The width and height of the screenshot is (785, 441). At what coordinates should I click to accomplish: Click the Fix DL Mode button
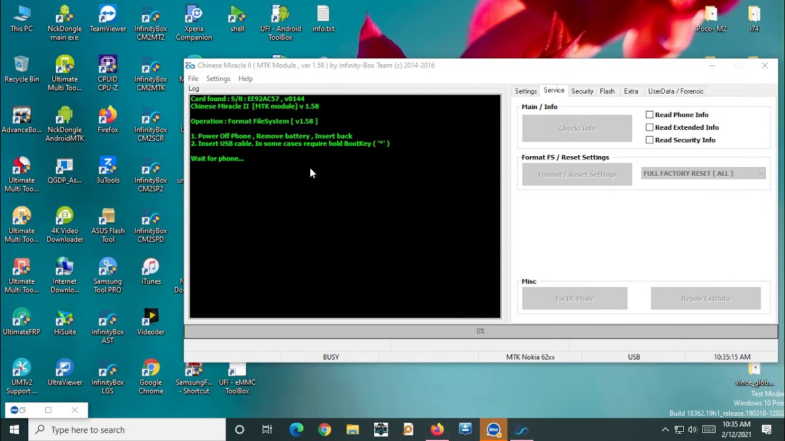click(575, 299)
